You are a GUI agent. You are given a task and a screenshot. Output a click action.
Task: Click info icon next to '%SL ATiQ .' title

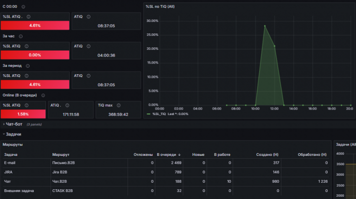(x=29, y=17)
